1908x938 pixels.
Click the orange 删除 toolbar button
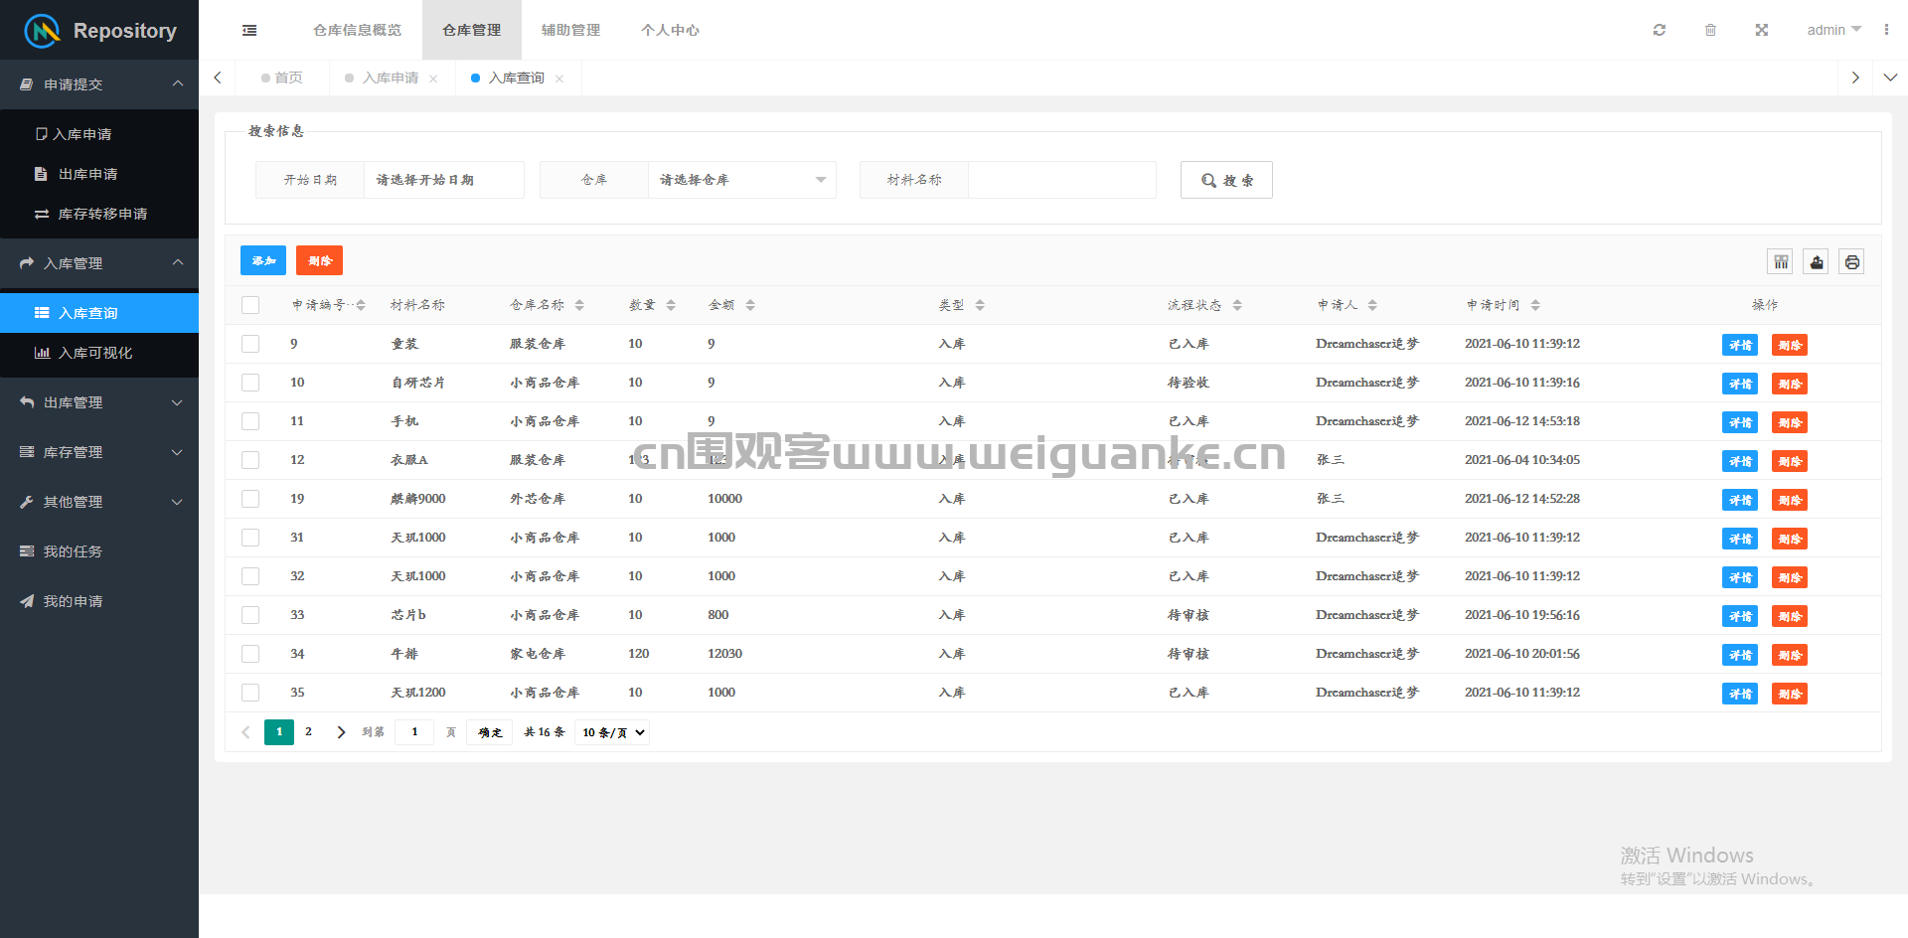tap(319, 260)
